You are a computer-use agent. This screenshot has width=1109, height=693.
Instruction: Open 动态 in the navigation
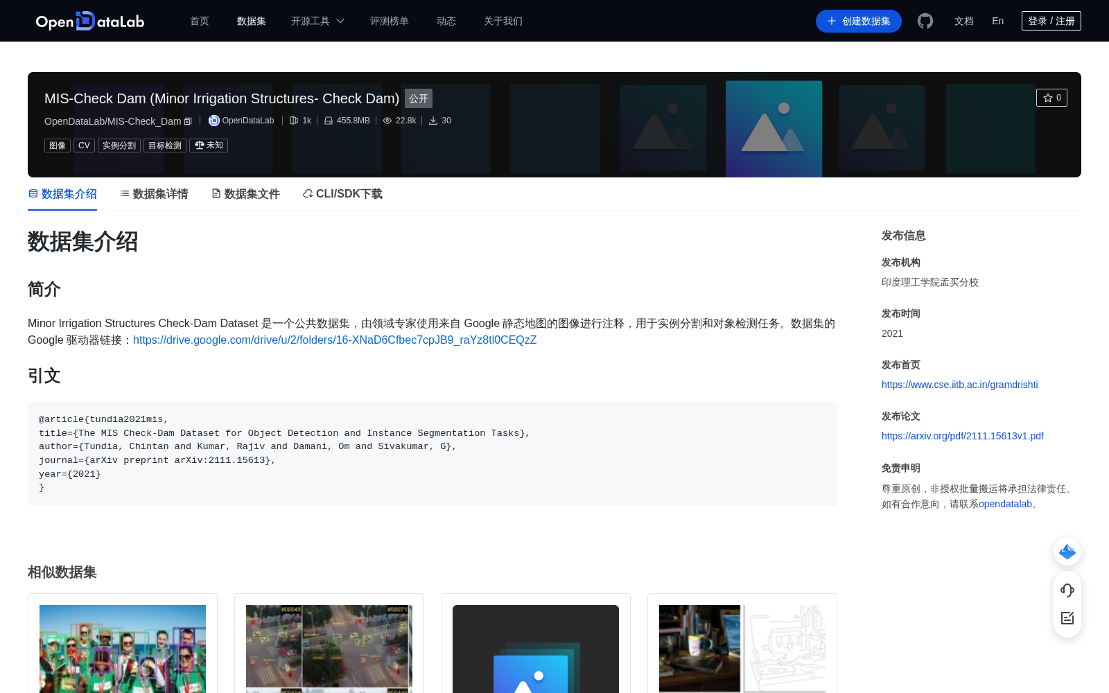click(x=446, y=21)
